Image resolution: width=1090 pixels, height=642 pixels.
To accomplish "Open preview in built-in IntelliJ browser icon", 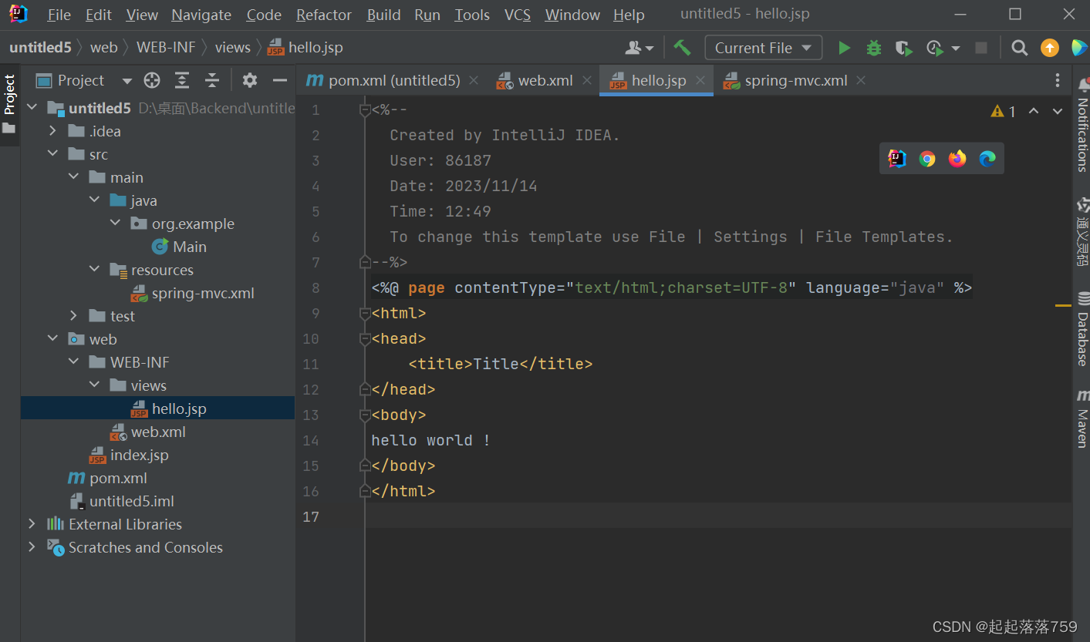I will point(896,159).
